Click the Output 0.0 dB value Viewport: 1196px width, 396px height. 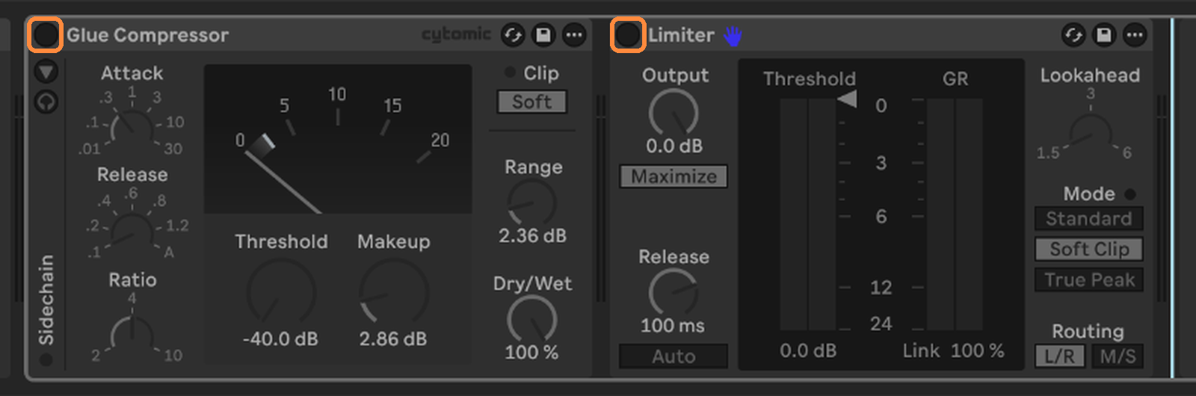pos(674,146)
